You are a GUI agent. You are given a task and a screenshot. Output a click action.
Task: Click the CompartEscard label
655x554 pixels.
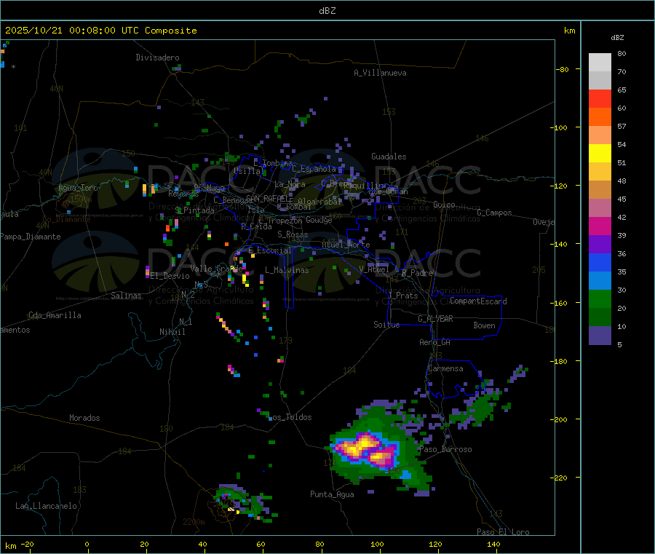(478, 301)
